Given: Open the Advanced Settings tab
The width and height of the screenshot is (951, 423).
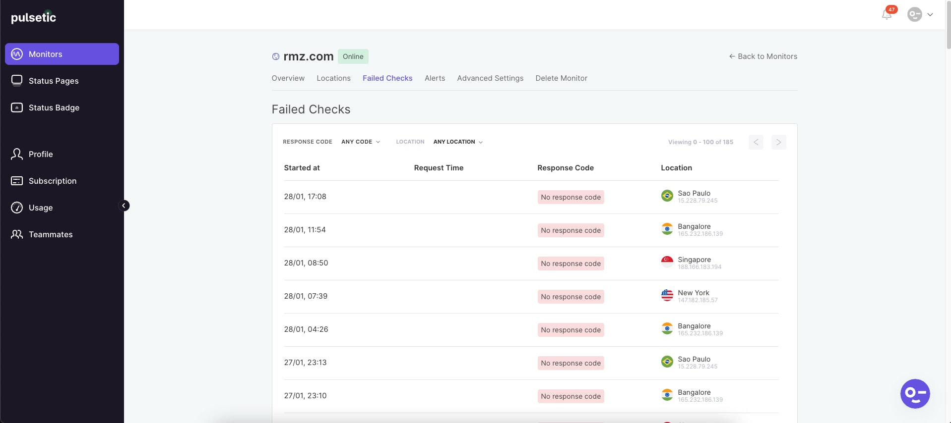Looking at the screenshot, I should (x=490, y=78).
